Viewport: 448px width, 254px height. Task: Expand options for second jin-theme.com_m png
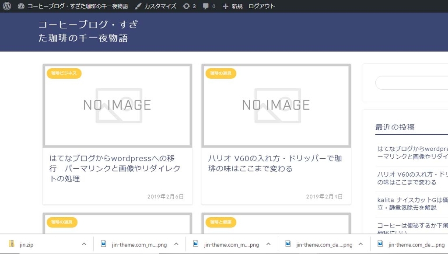269,244
